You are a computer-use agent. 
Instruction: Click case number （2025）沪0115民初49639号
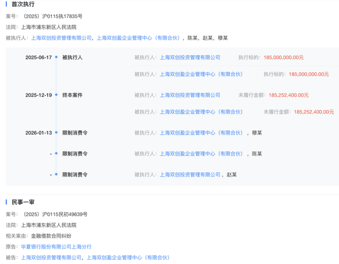pos(55,215)
